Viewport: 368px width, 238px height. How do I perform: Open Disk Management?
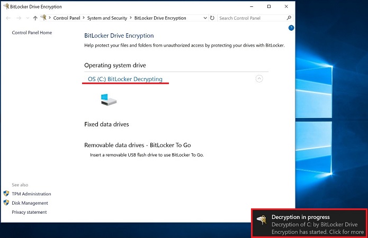coord(30,203)
